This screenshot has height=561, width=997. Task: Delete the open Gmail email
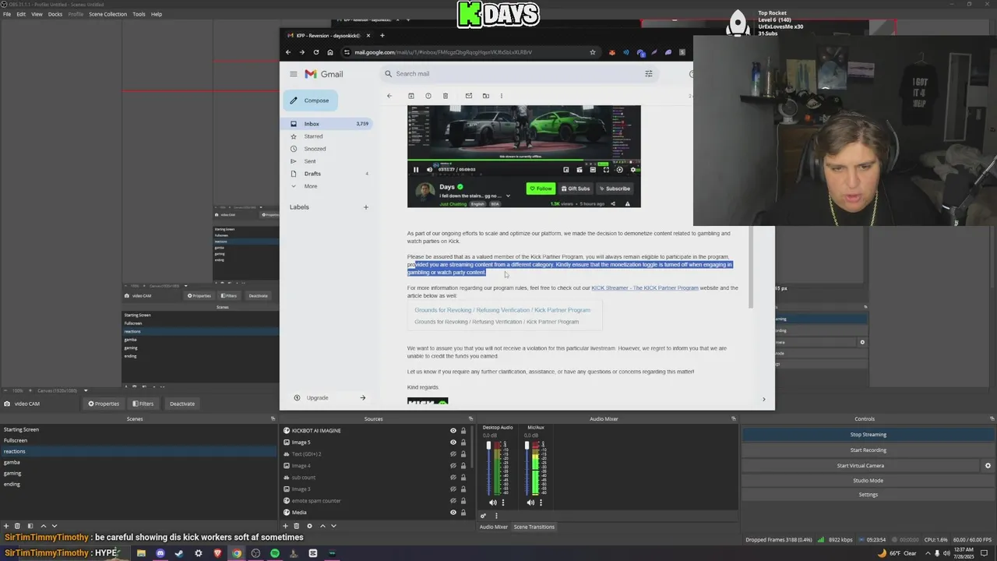tap(446, 96)
